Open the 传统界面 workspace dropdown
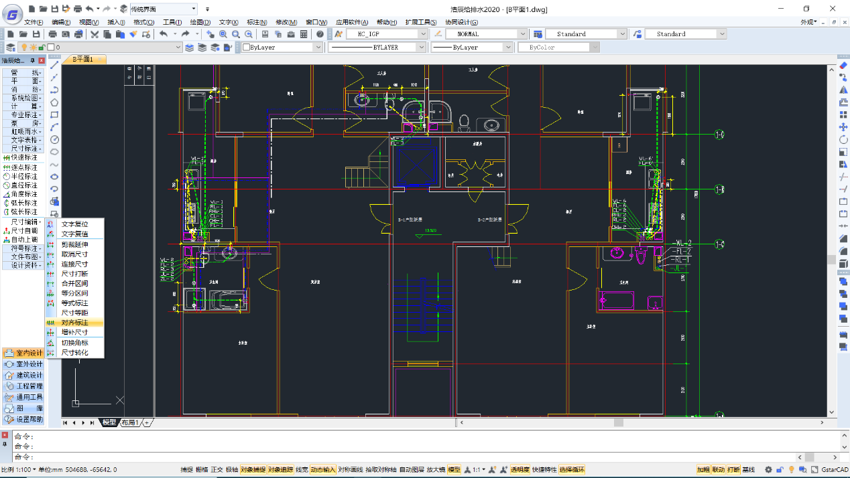Image resolution: width=850 pixels, height=478 pixels. click(x=194, y=9)
